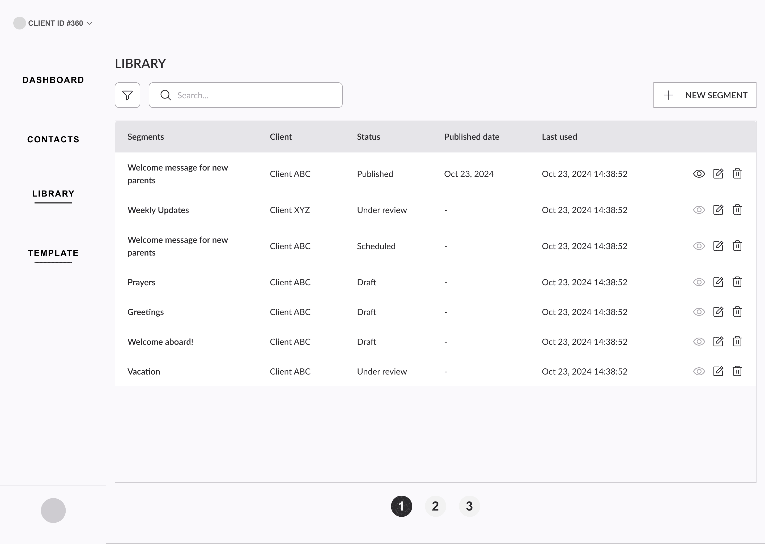Screen dimensions: 765x544
Task: Click Under review status in Vacation row
Action: [382, 372]
